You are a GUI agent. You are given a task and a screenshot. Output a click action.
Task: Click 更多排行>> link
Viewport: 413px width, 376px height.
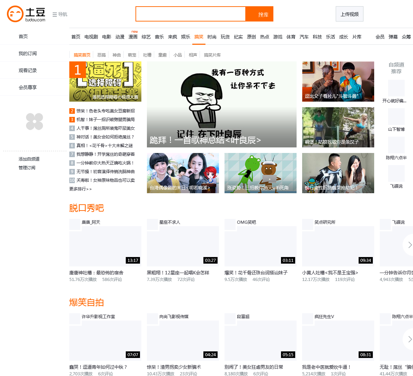80,189
